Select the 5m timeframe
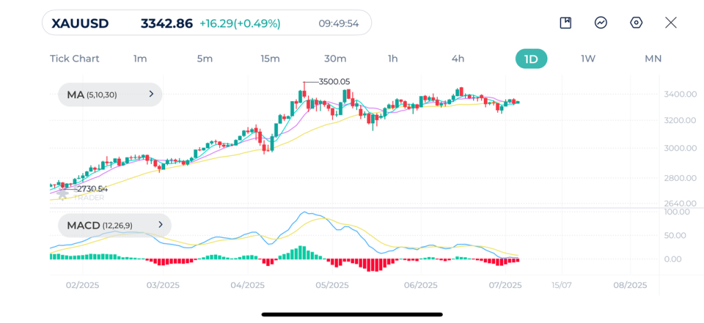Screen dimensions: 704x323 coord(205,58)
